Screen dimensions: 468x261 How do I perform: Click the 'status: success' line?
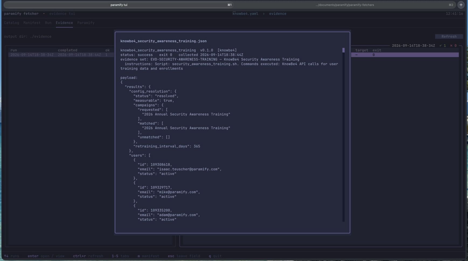(137, 55)
